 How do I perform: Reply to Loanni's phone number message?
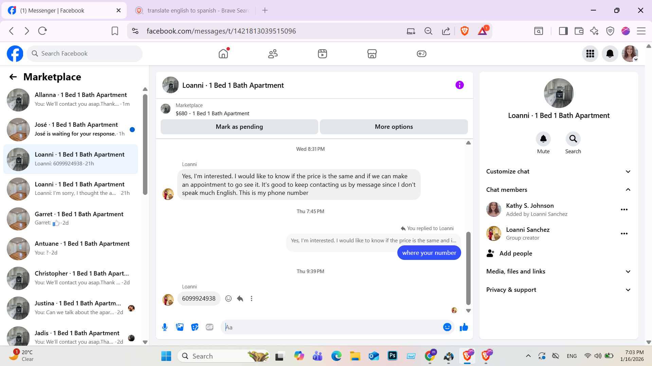[240, 299]
